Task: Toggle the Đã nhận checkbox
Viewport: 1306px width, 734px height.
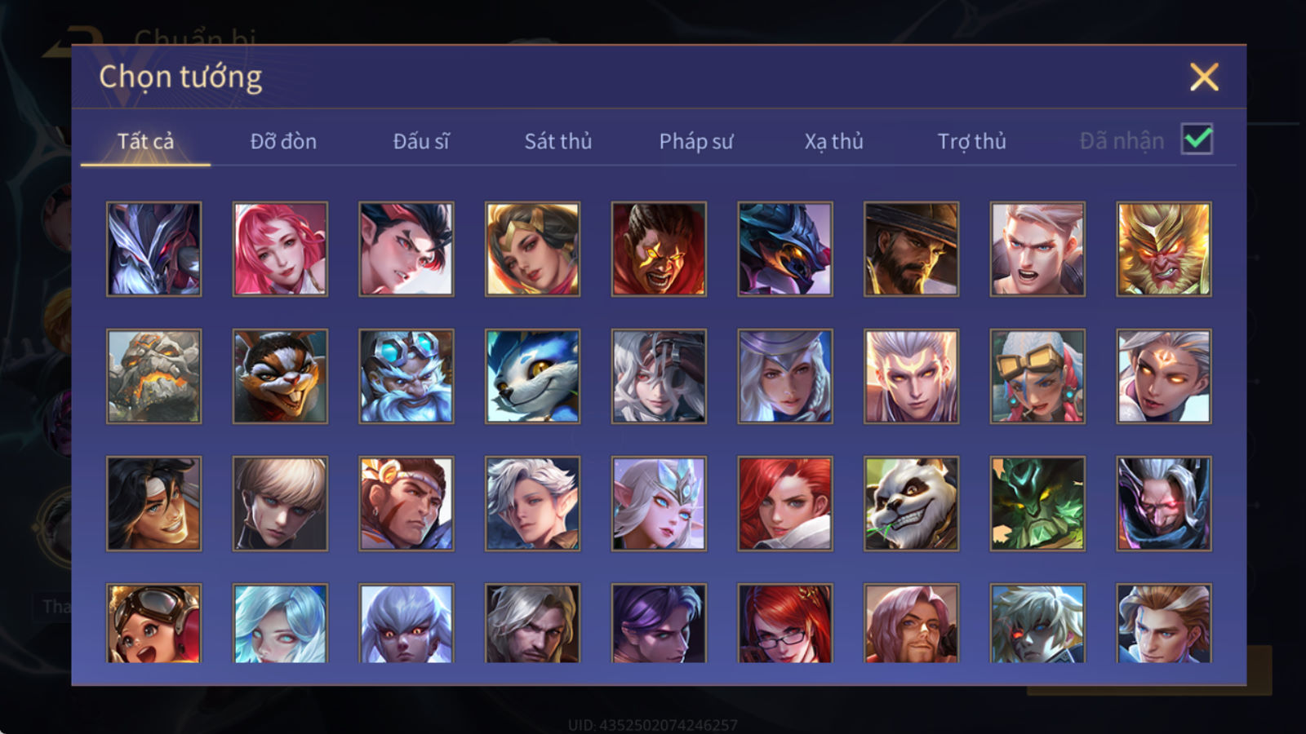Action: tap(1197, 139)
